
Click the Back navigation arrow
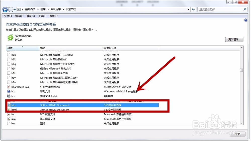point(5,10)
